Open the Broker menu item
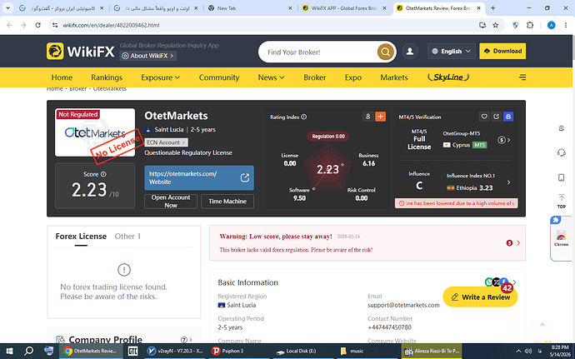Viewport: 575px width, 359px height. (x=315, y=77)
